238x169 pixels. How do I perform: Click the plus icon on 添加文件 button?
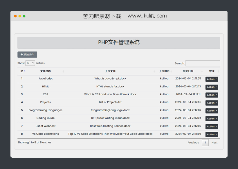(x=22, y=54)
